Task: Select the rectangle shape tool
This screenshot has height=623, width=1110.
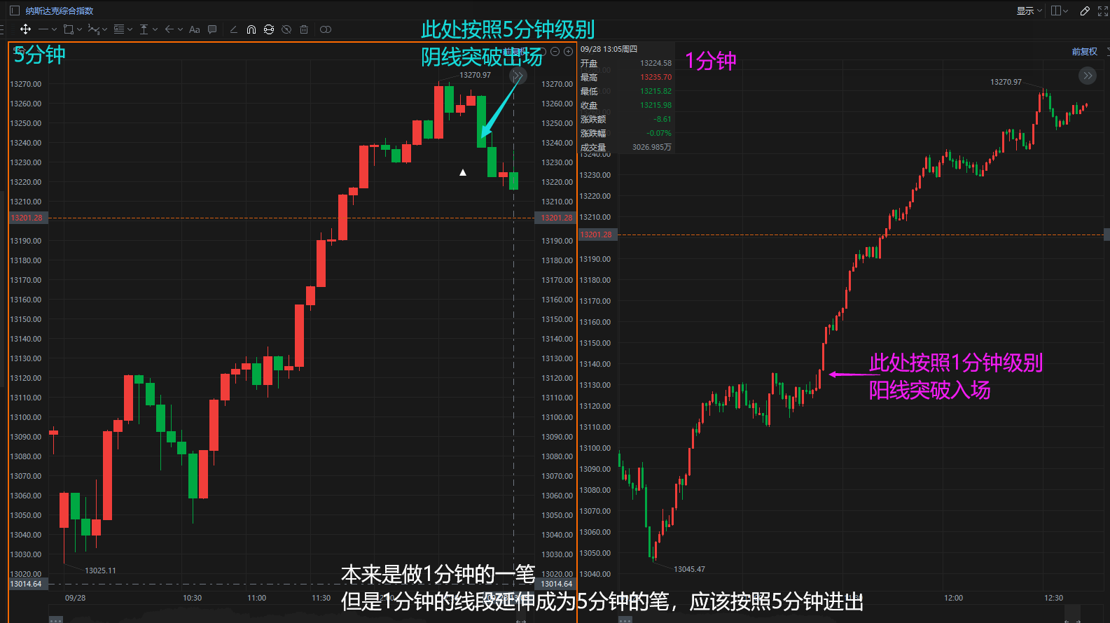Action: tap(69, 29)
